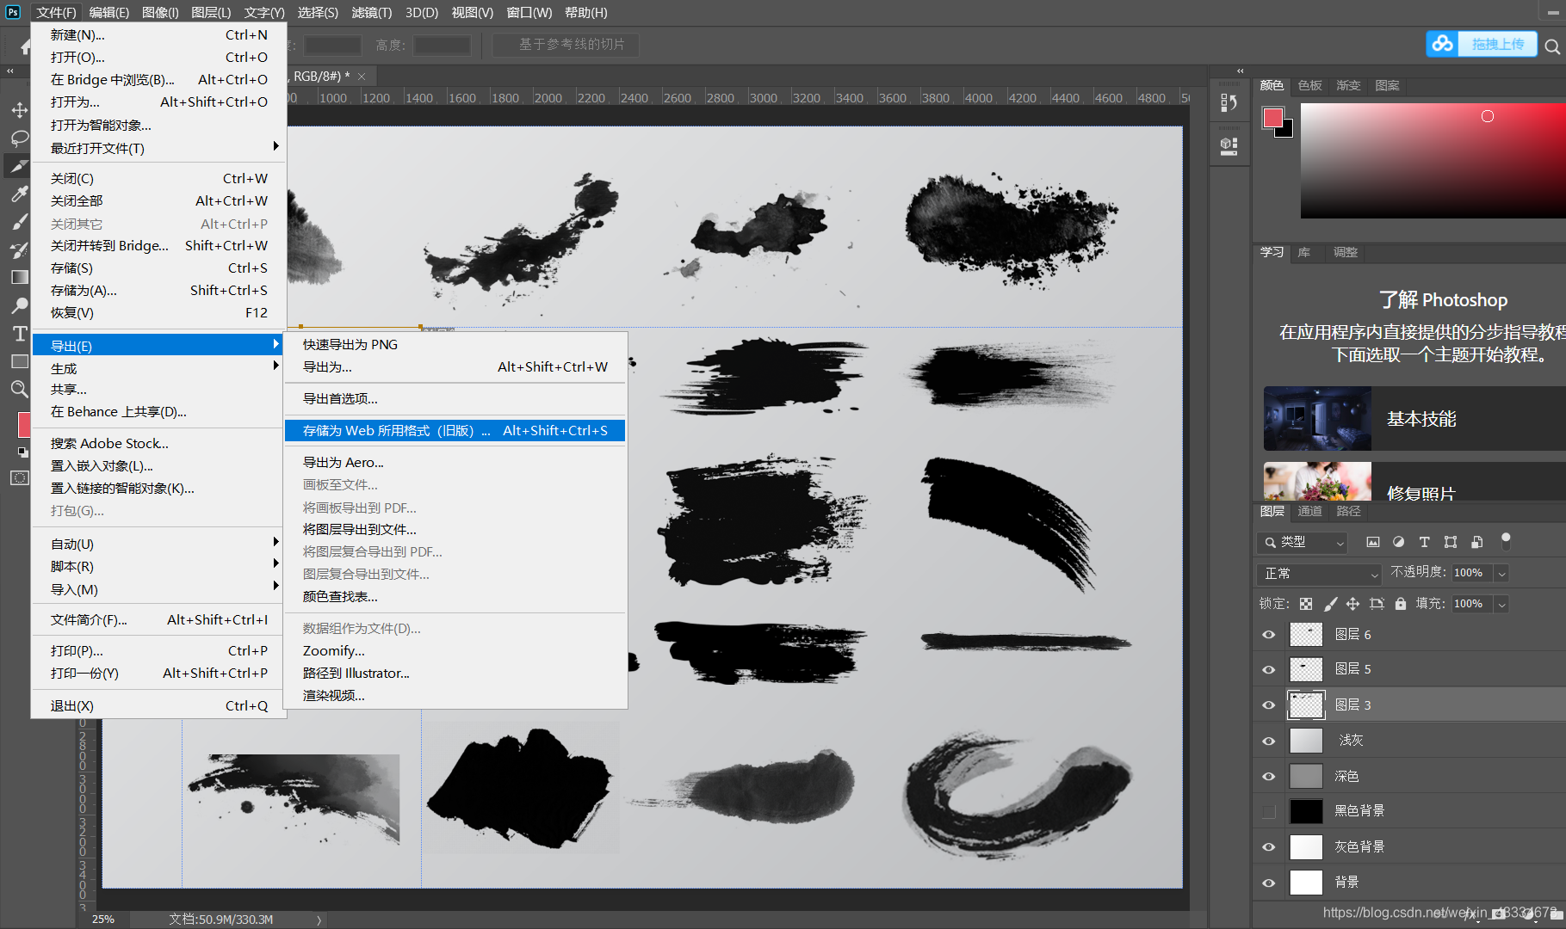Toggle visibility of the 背景 layer
Screen dimensions: 1566x929
(x=1269, y=883)
